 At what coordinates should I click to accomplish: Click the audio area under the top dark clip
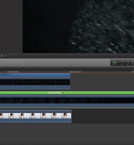35,87
